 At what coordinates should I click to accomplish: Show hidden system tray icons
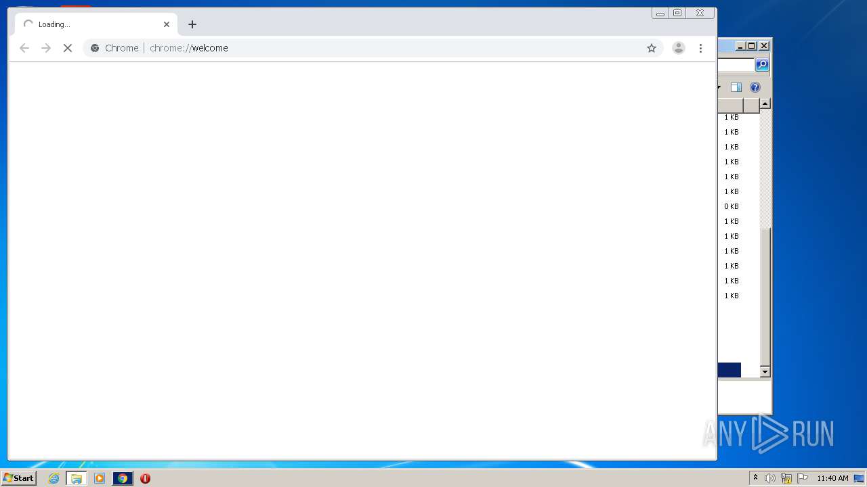755,478
